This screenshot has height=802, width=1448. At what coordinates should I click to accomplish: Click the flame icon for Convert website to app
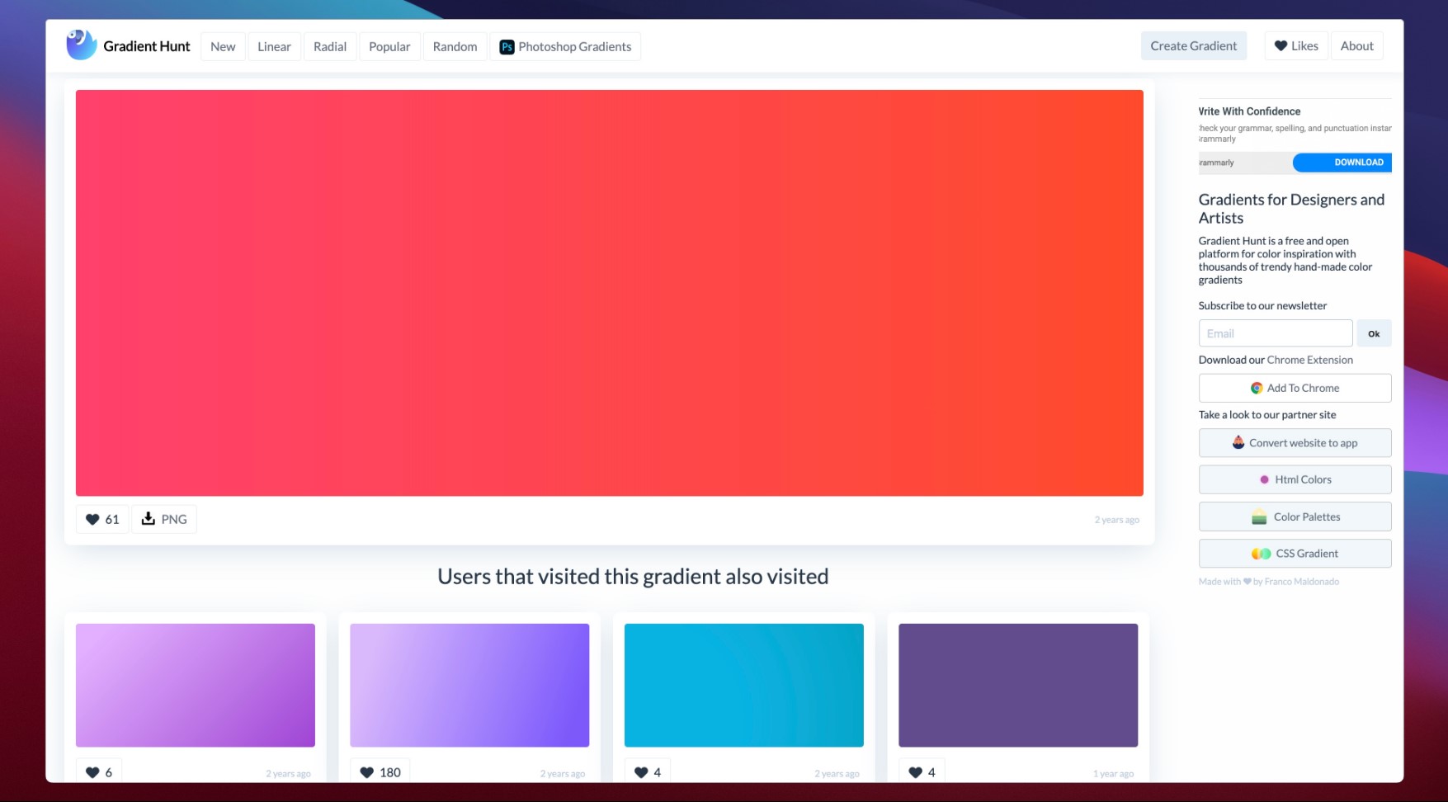(x=1238, y=442)
